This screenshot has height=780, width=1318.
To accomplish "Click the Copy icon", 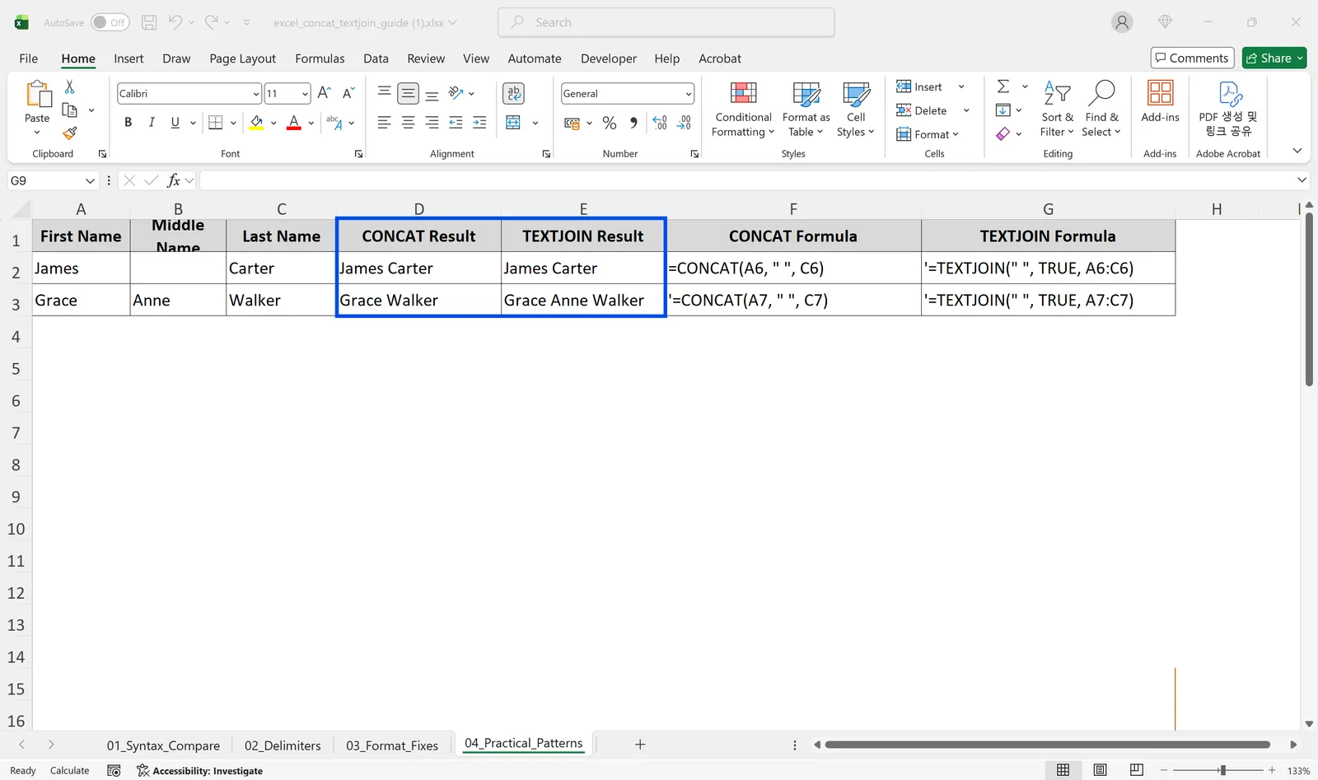I will click(70, 110).
